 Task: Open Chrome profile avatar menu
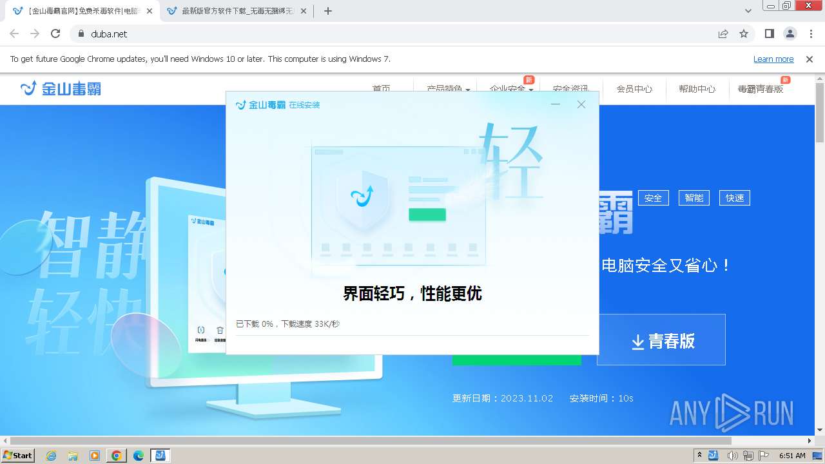click(x=790, y=34)
